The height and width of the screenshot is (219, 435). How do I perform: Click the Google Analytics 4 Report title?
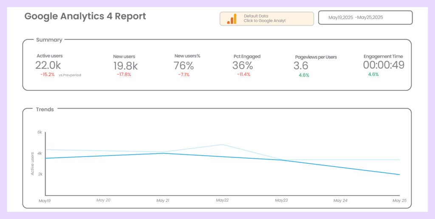click(x=85, y=17)
